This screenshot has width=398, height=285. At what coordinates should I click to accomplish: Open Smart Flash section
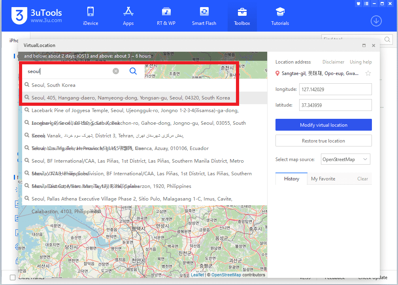pyautogui.click(x=204, y=16)
